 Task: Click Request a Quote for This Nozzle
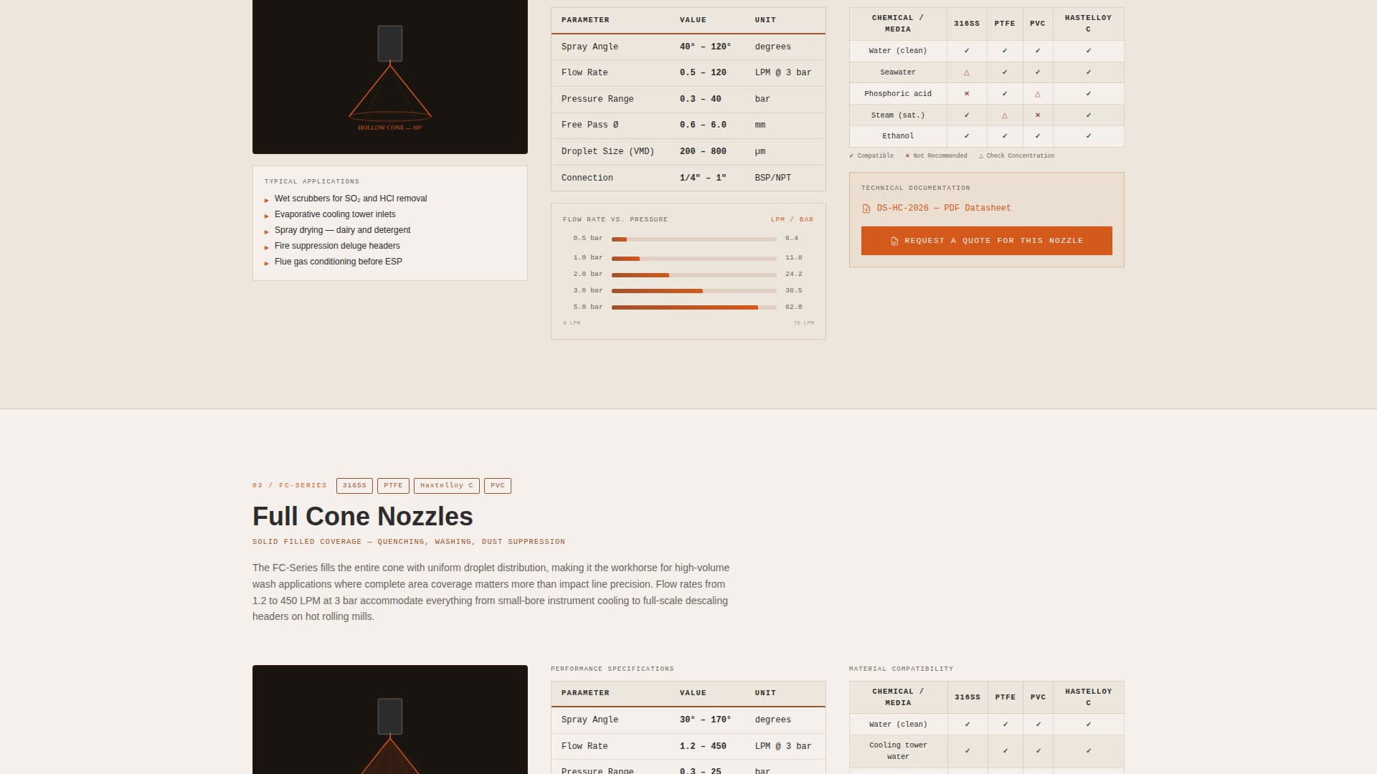[x=986, y=241]
